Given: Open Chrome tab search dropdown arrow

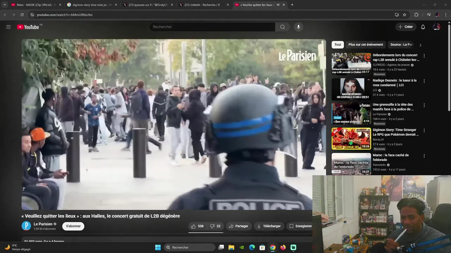Looking at the screenshot, I should 4,5.
